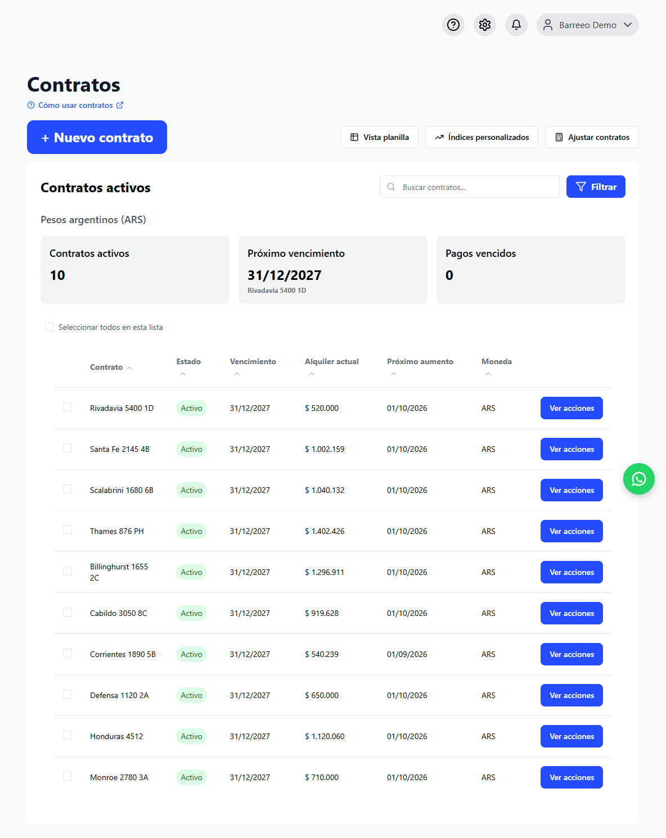Click the Próximo vencimiento summary card
The width and height of the screenshot is (666, 838).
(x=333, y=270)
